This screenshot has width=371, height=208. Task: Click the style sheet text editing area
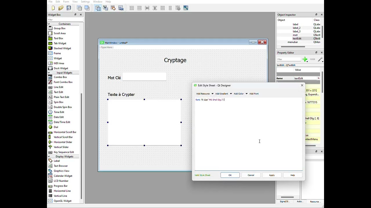[248, 134]
